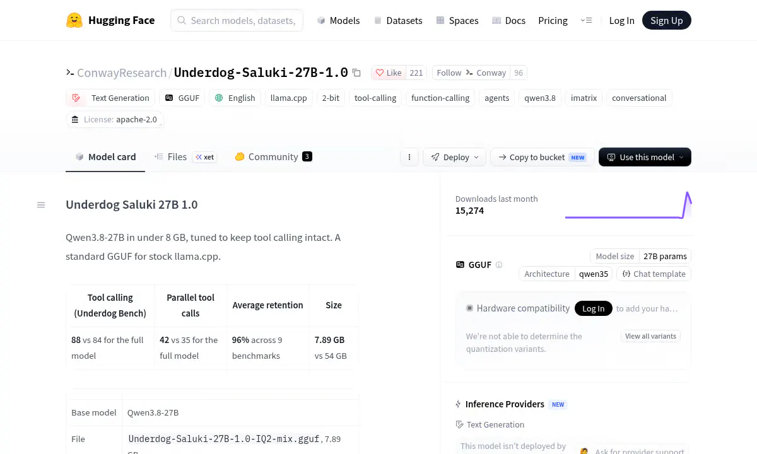Select the imatrix tag
This screenshot has width=757, height=454.
tap(584, 98)
